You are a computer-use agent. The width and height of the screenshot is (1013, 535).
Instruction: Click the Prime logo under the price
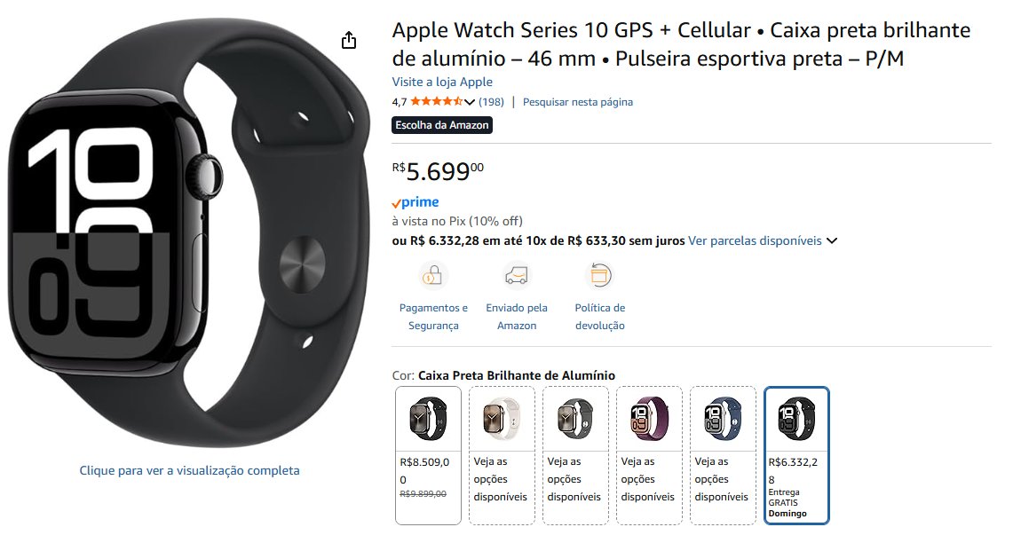[415, 202]
